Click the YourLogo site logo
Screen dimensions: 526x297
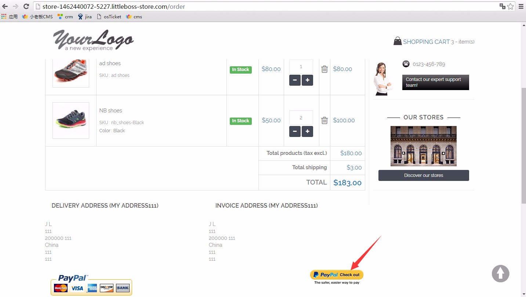(93, 40)
